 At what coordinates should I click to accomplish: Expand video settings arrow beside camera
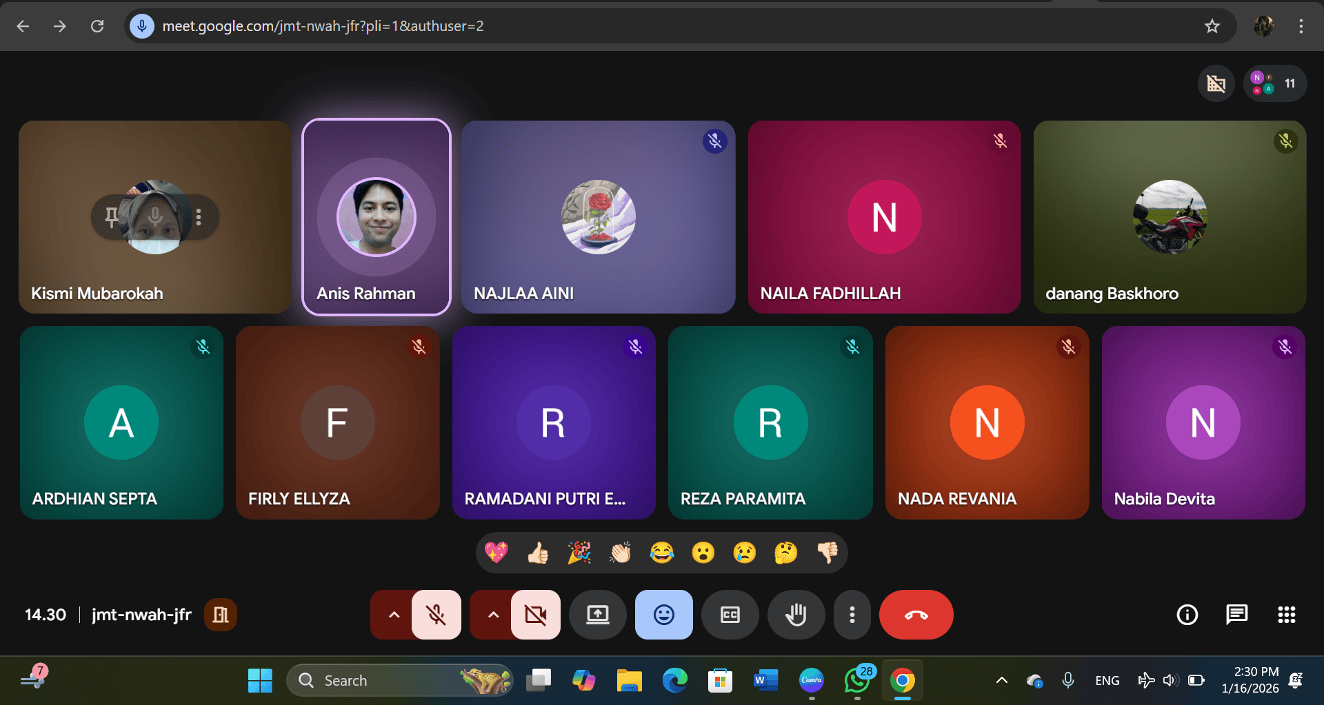point(493,615)
